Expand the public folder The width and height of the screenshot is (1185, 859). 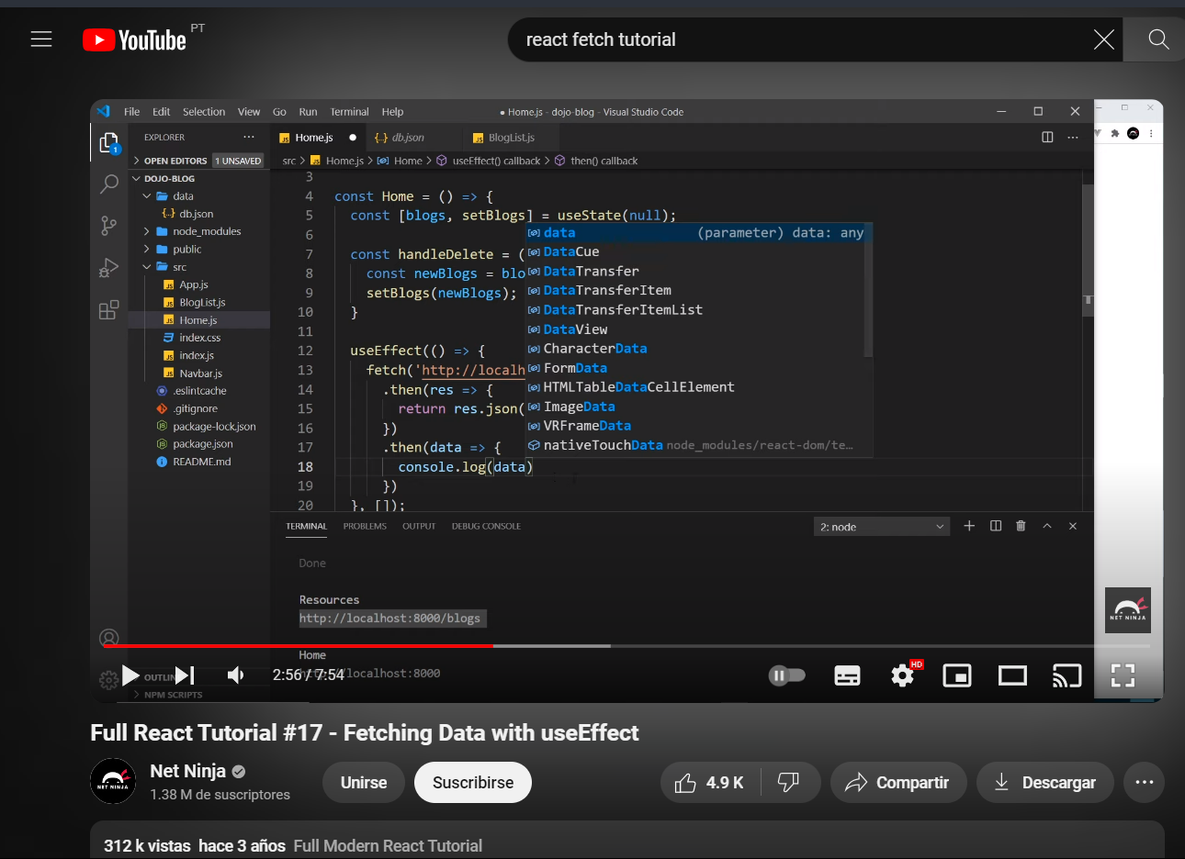pos(186,250)
